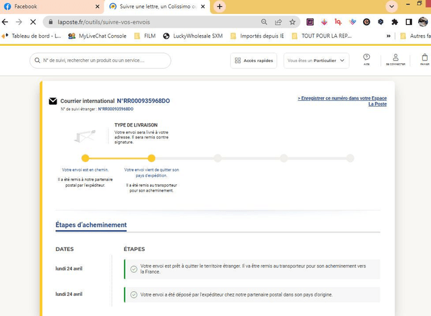Expand the 'Vous êtes un Particulier' dropdown

tap(316, 61)
